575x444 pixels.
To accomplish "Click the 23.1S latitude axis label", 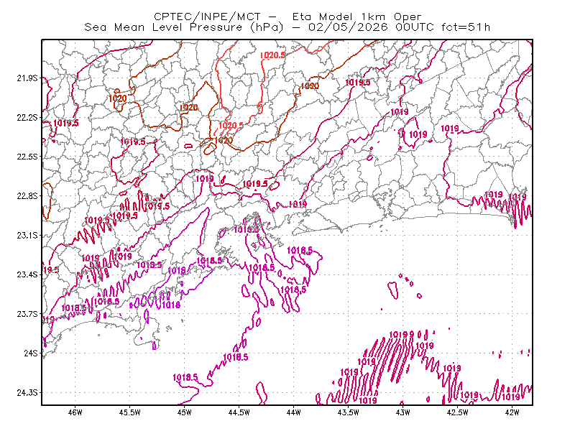I will click(27, 235).
